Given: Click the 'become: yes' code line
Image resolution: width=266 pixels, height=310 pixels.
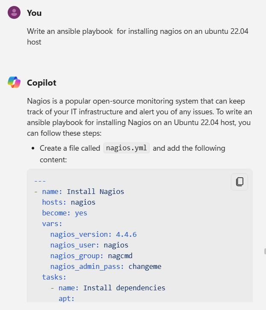Looking at the screenshot, I should point(65,213).
